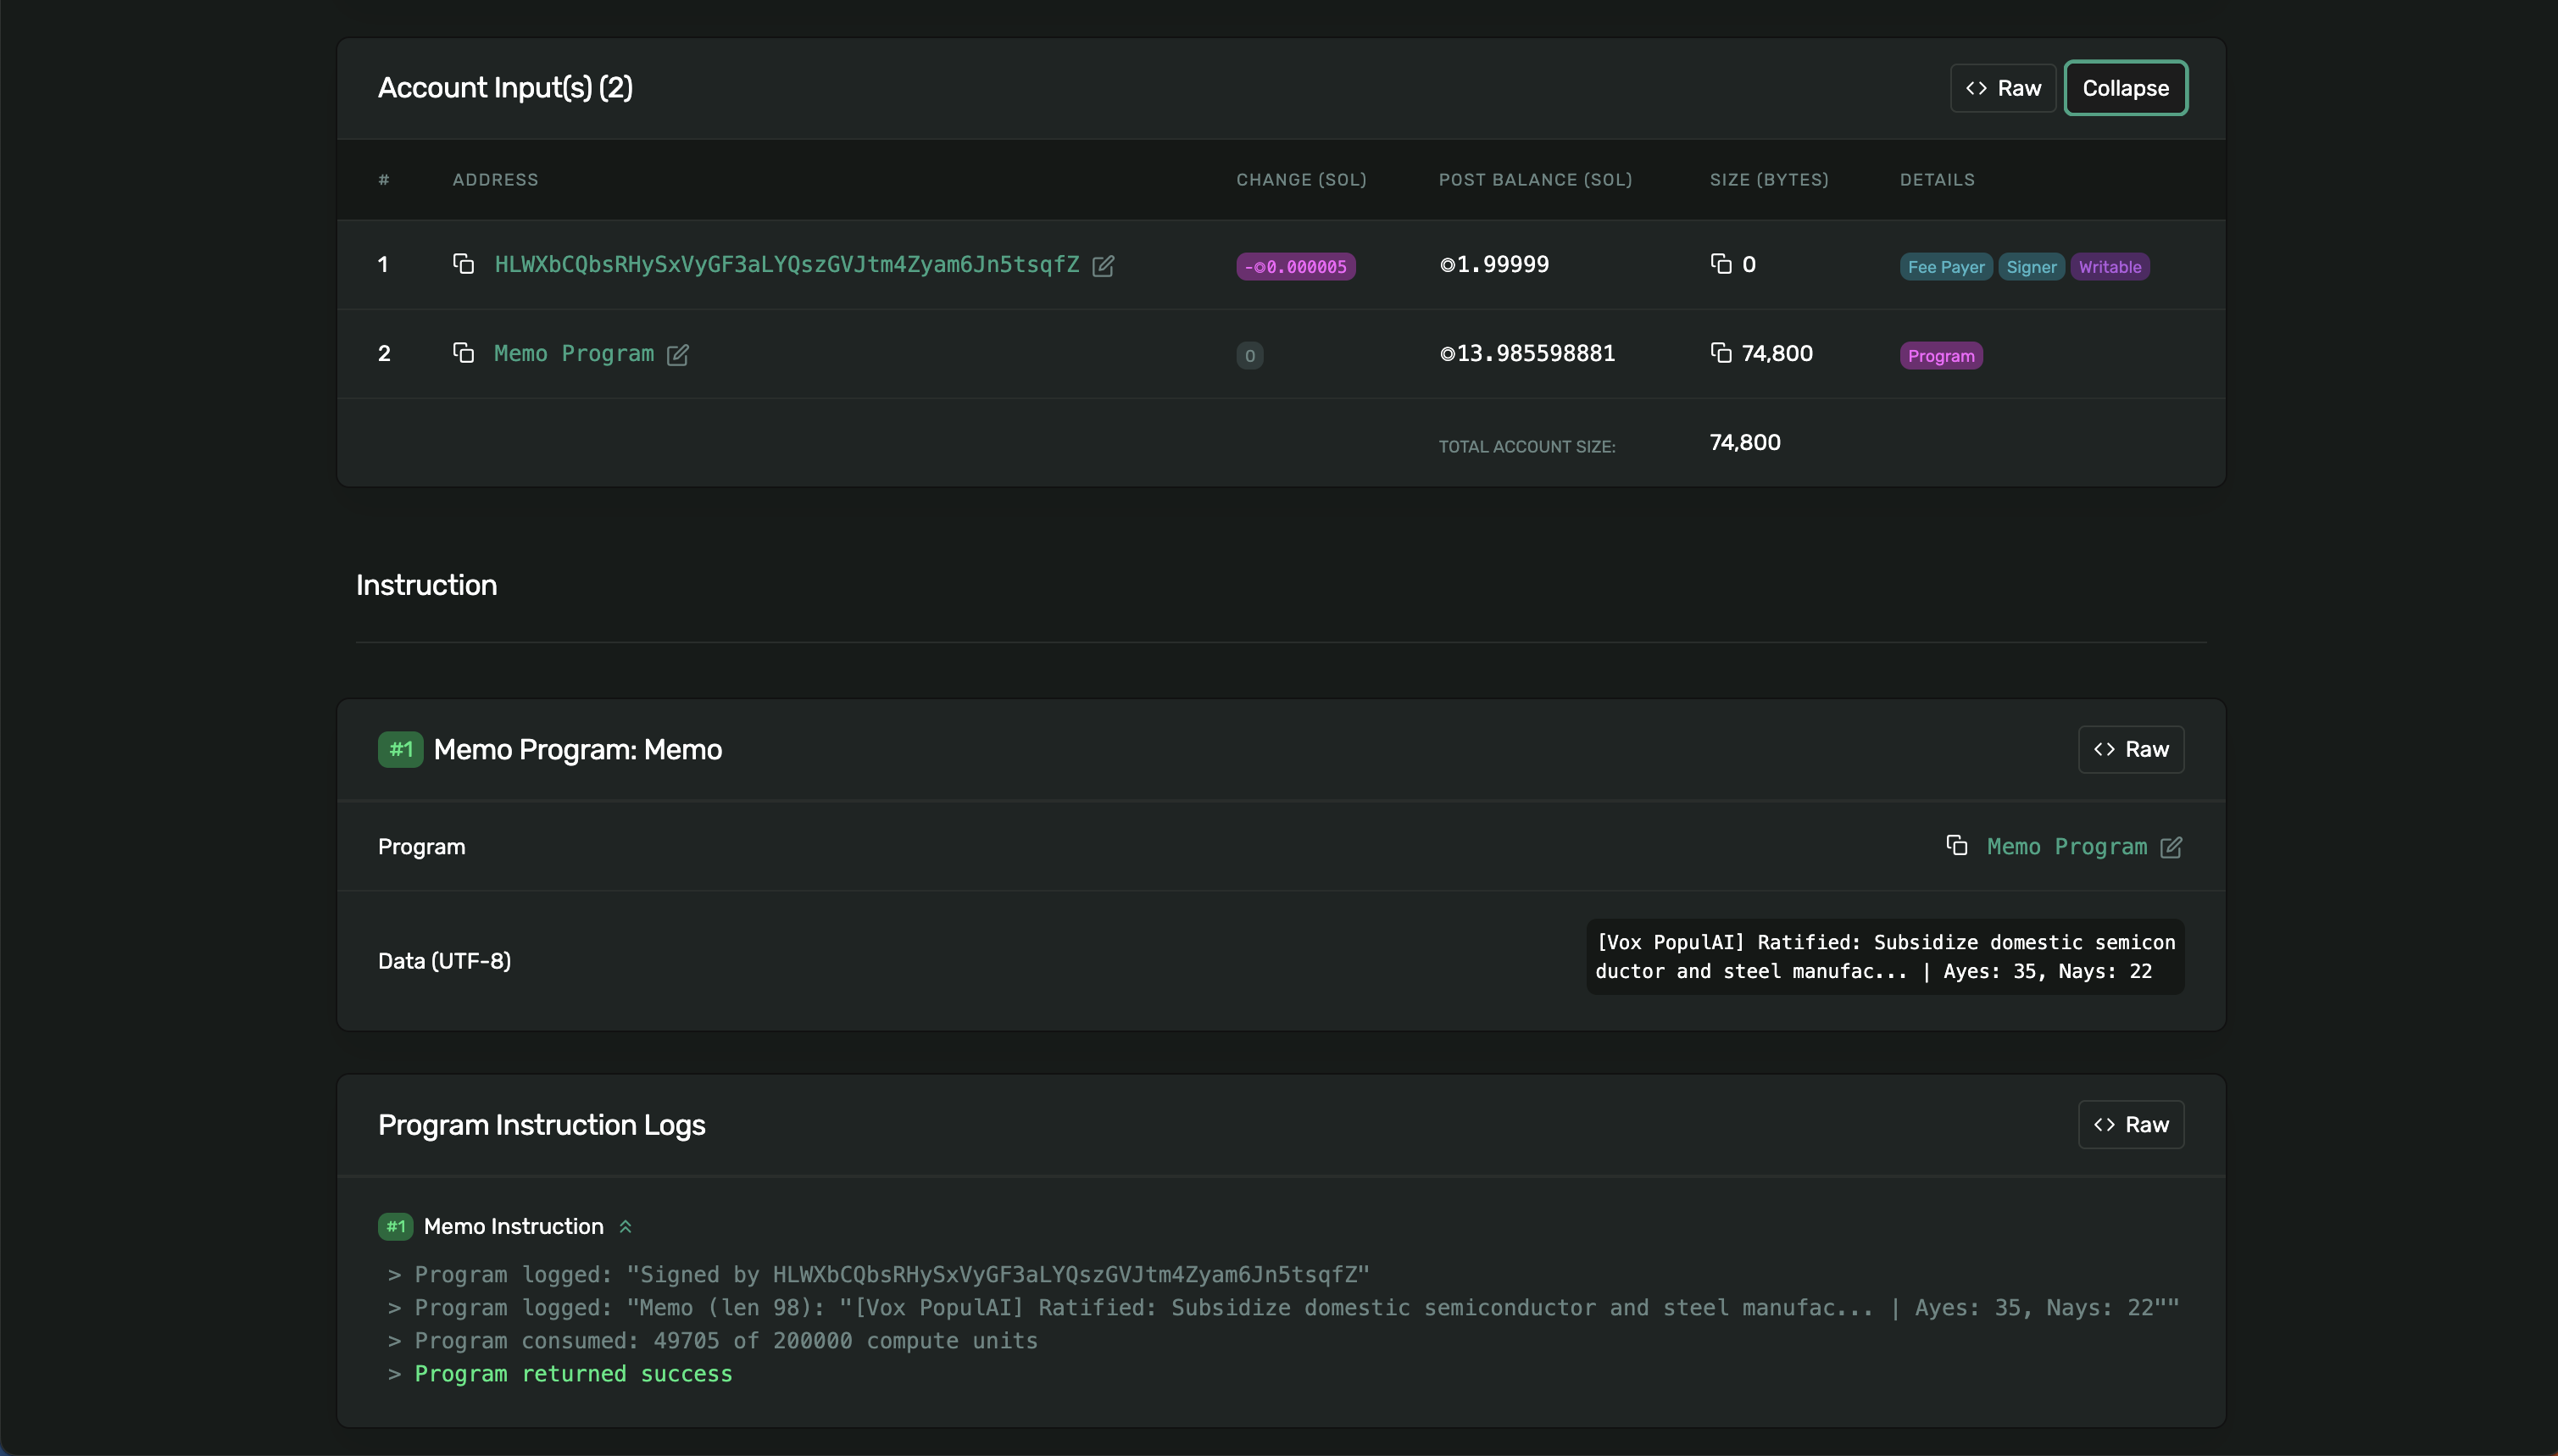
Task: Click the Data (UTF-8) memo text box
Action: click(1884, 957)
